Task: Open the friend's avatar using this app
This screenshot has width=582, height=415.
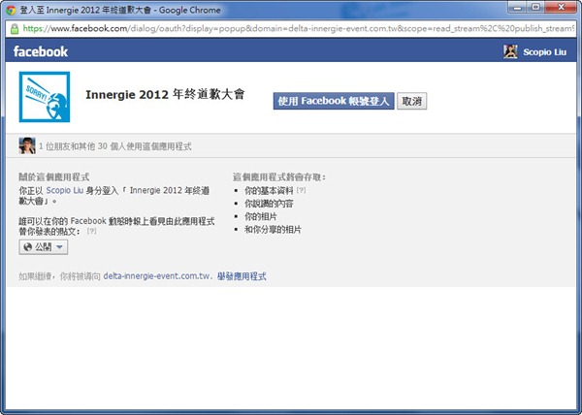Action: point(27,145)
